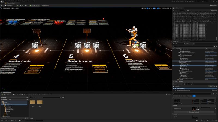
Task: Click the Add component button in Details
Action: [210, 86]
